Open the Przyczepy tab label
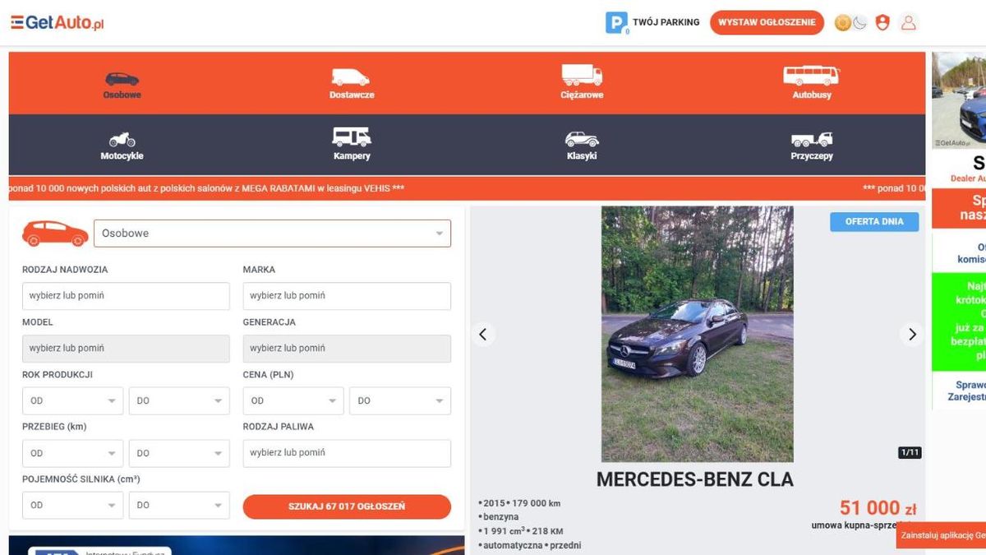This screenshot has height=555, width=986. pos(812,156)
